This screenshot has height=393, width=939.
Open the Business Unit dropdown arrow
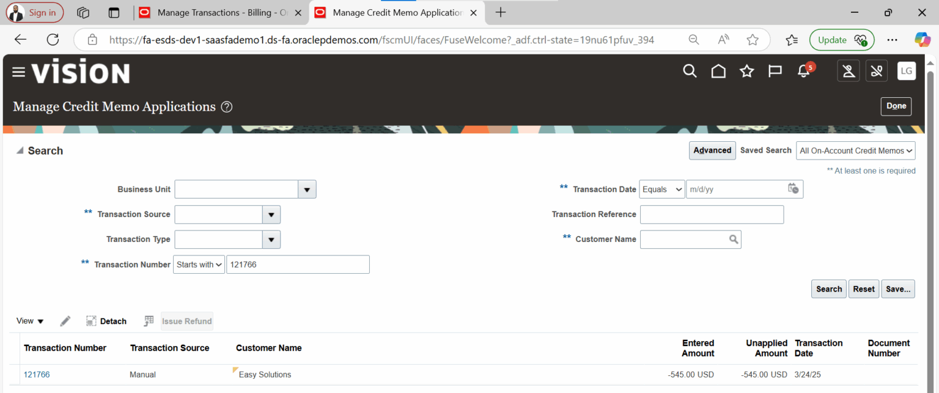click(307, 189)
